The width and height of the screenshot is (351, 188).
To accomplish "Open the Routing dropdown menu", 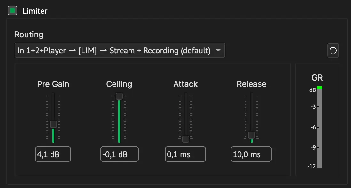I will [x=120, y=51].
